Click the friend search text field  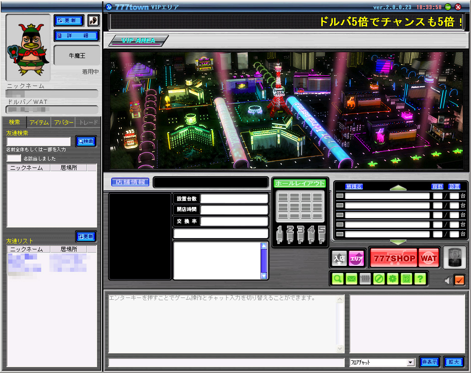[38, 142]
